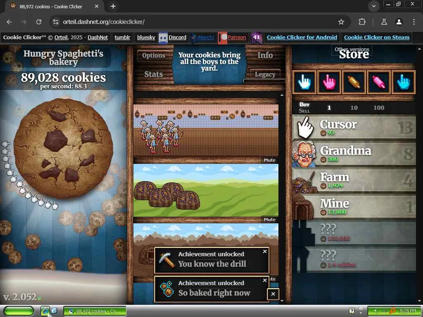Click the big chocolate chip cookie
This screenshot has width=423, height=317.
coord(63,148)
